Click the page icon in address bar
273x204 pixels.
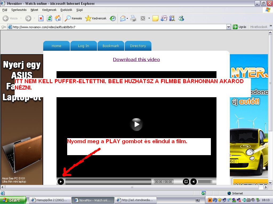(10, 27)
